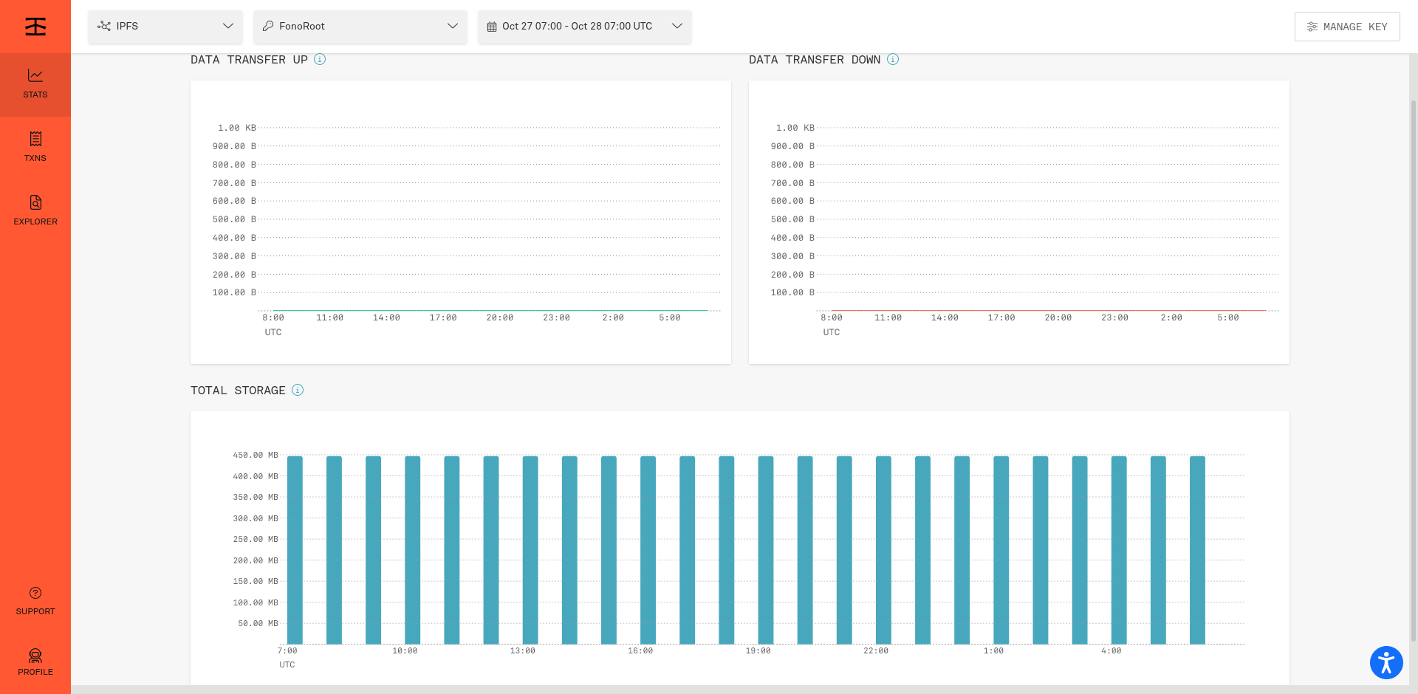
Task: Click the calendar icon in date selector
Action: pyautogui.click(x=492, y=27)
